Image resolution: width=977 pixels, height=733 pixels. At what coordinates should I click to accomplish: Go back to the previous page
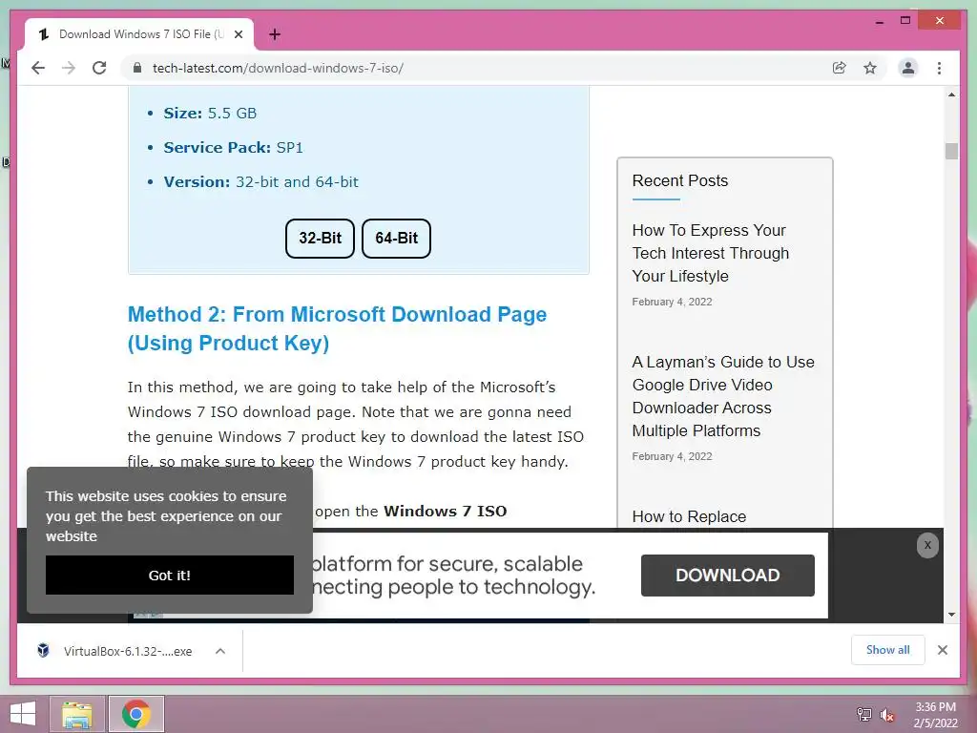click(38, 68)
